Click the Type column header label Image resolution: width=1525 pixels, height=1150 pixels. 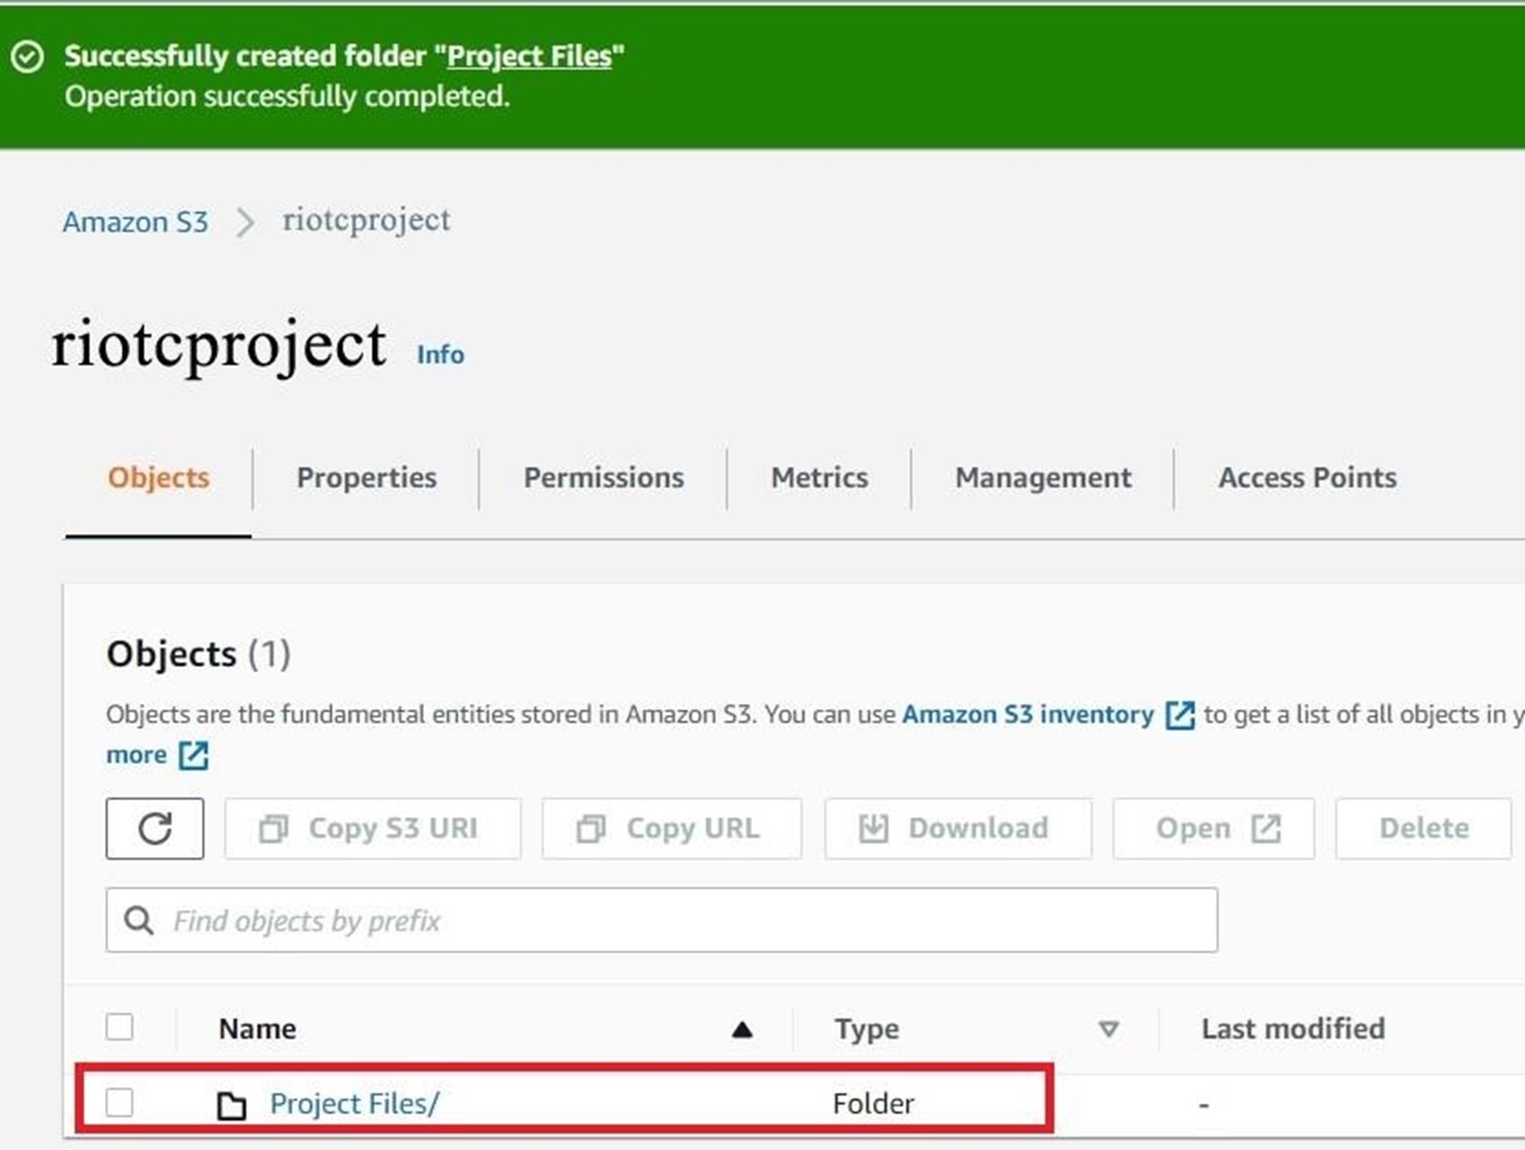pyautogui.click(x=867, y=1029)
